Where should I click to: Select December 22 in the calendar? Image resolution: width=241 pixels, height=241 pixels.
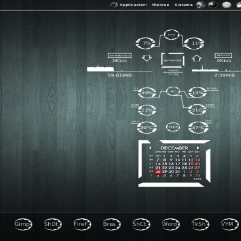click(164, 167)
